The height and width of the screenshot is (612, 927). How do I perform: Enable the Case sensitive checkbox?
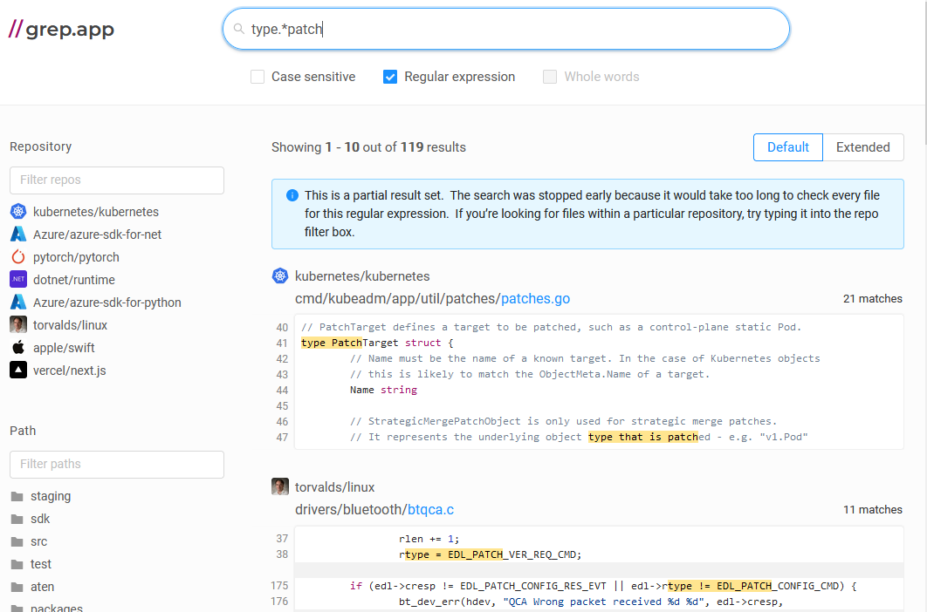[257, 77]
